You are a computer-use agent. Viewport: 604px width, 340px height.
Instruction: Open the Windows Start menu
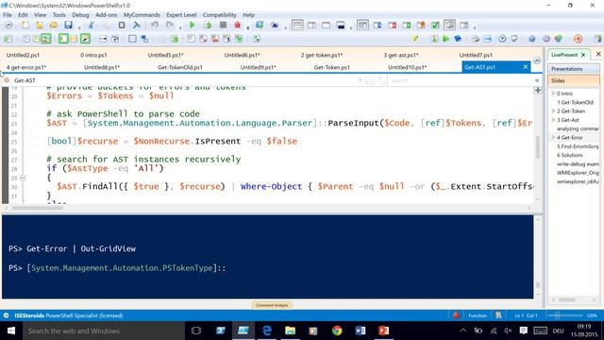[11, 331]
